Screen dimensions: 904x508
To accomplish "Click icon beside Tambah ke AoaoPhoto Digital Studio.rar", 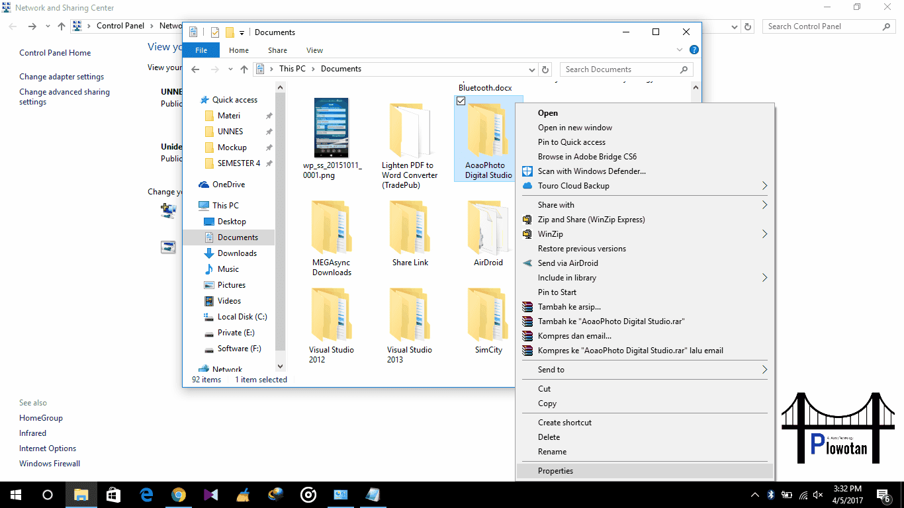I will pos(527,321).
